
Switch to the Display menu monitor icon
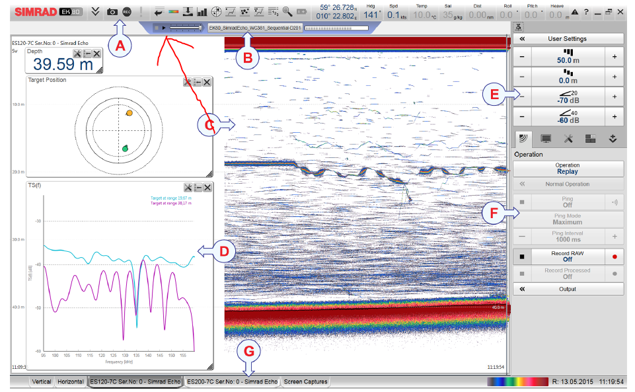[546, 139]
